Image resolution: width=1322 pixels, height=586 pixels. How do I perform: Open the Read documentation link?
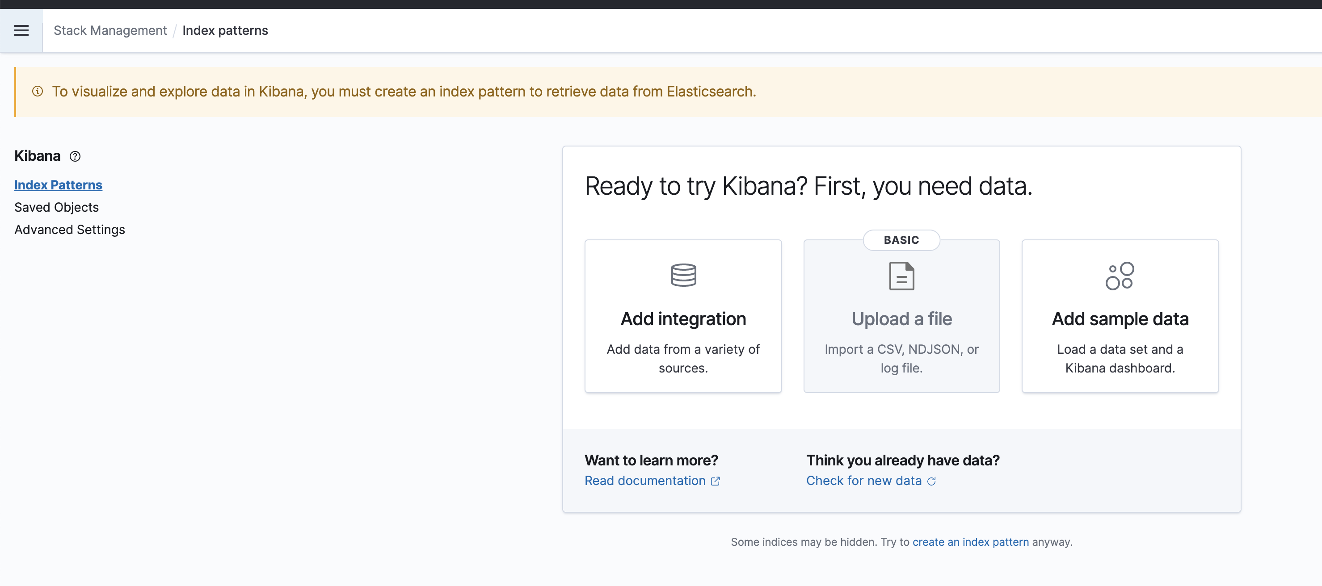pos(644,481)
